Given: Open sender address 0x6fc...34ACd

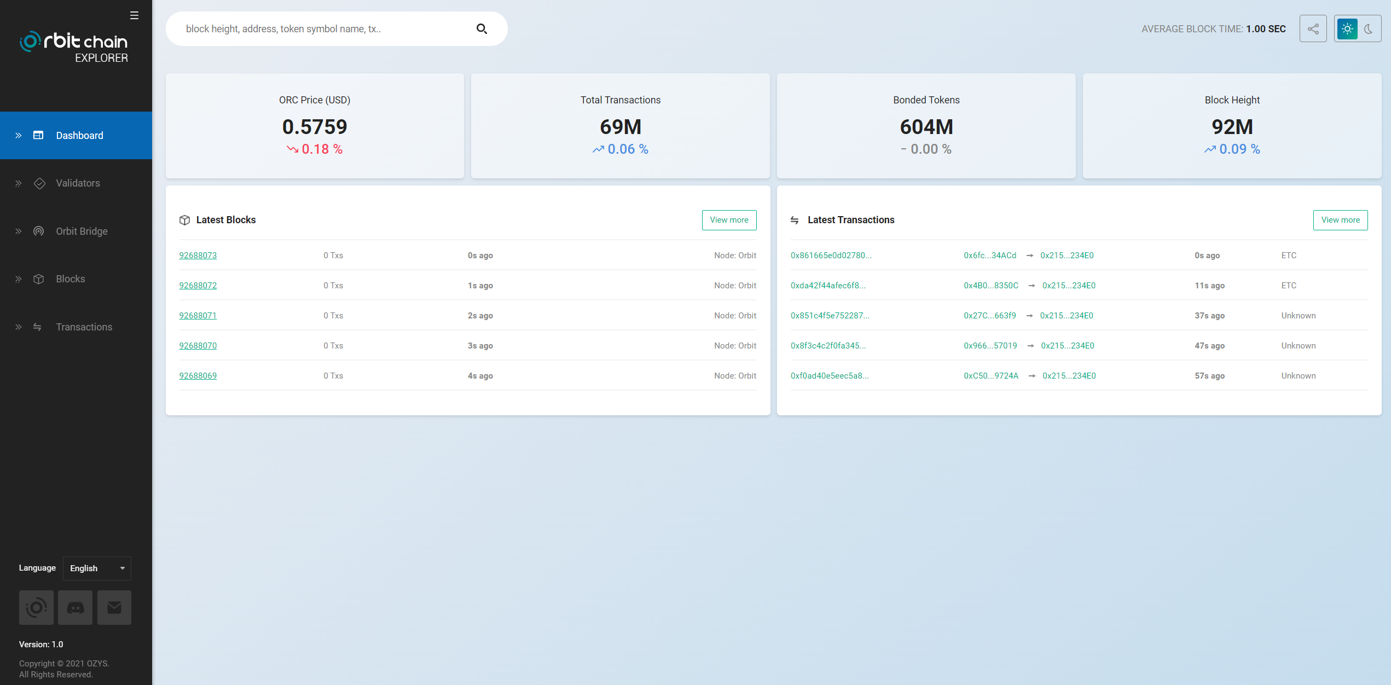Looking at the screenshot, I should pyautogui.click(x=990, y=256).
